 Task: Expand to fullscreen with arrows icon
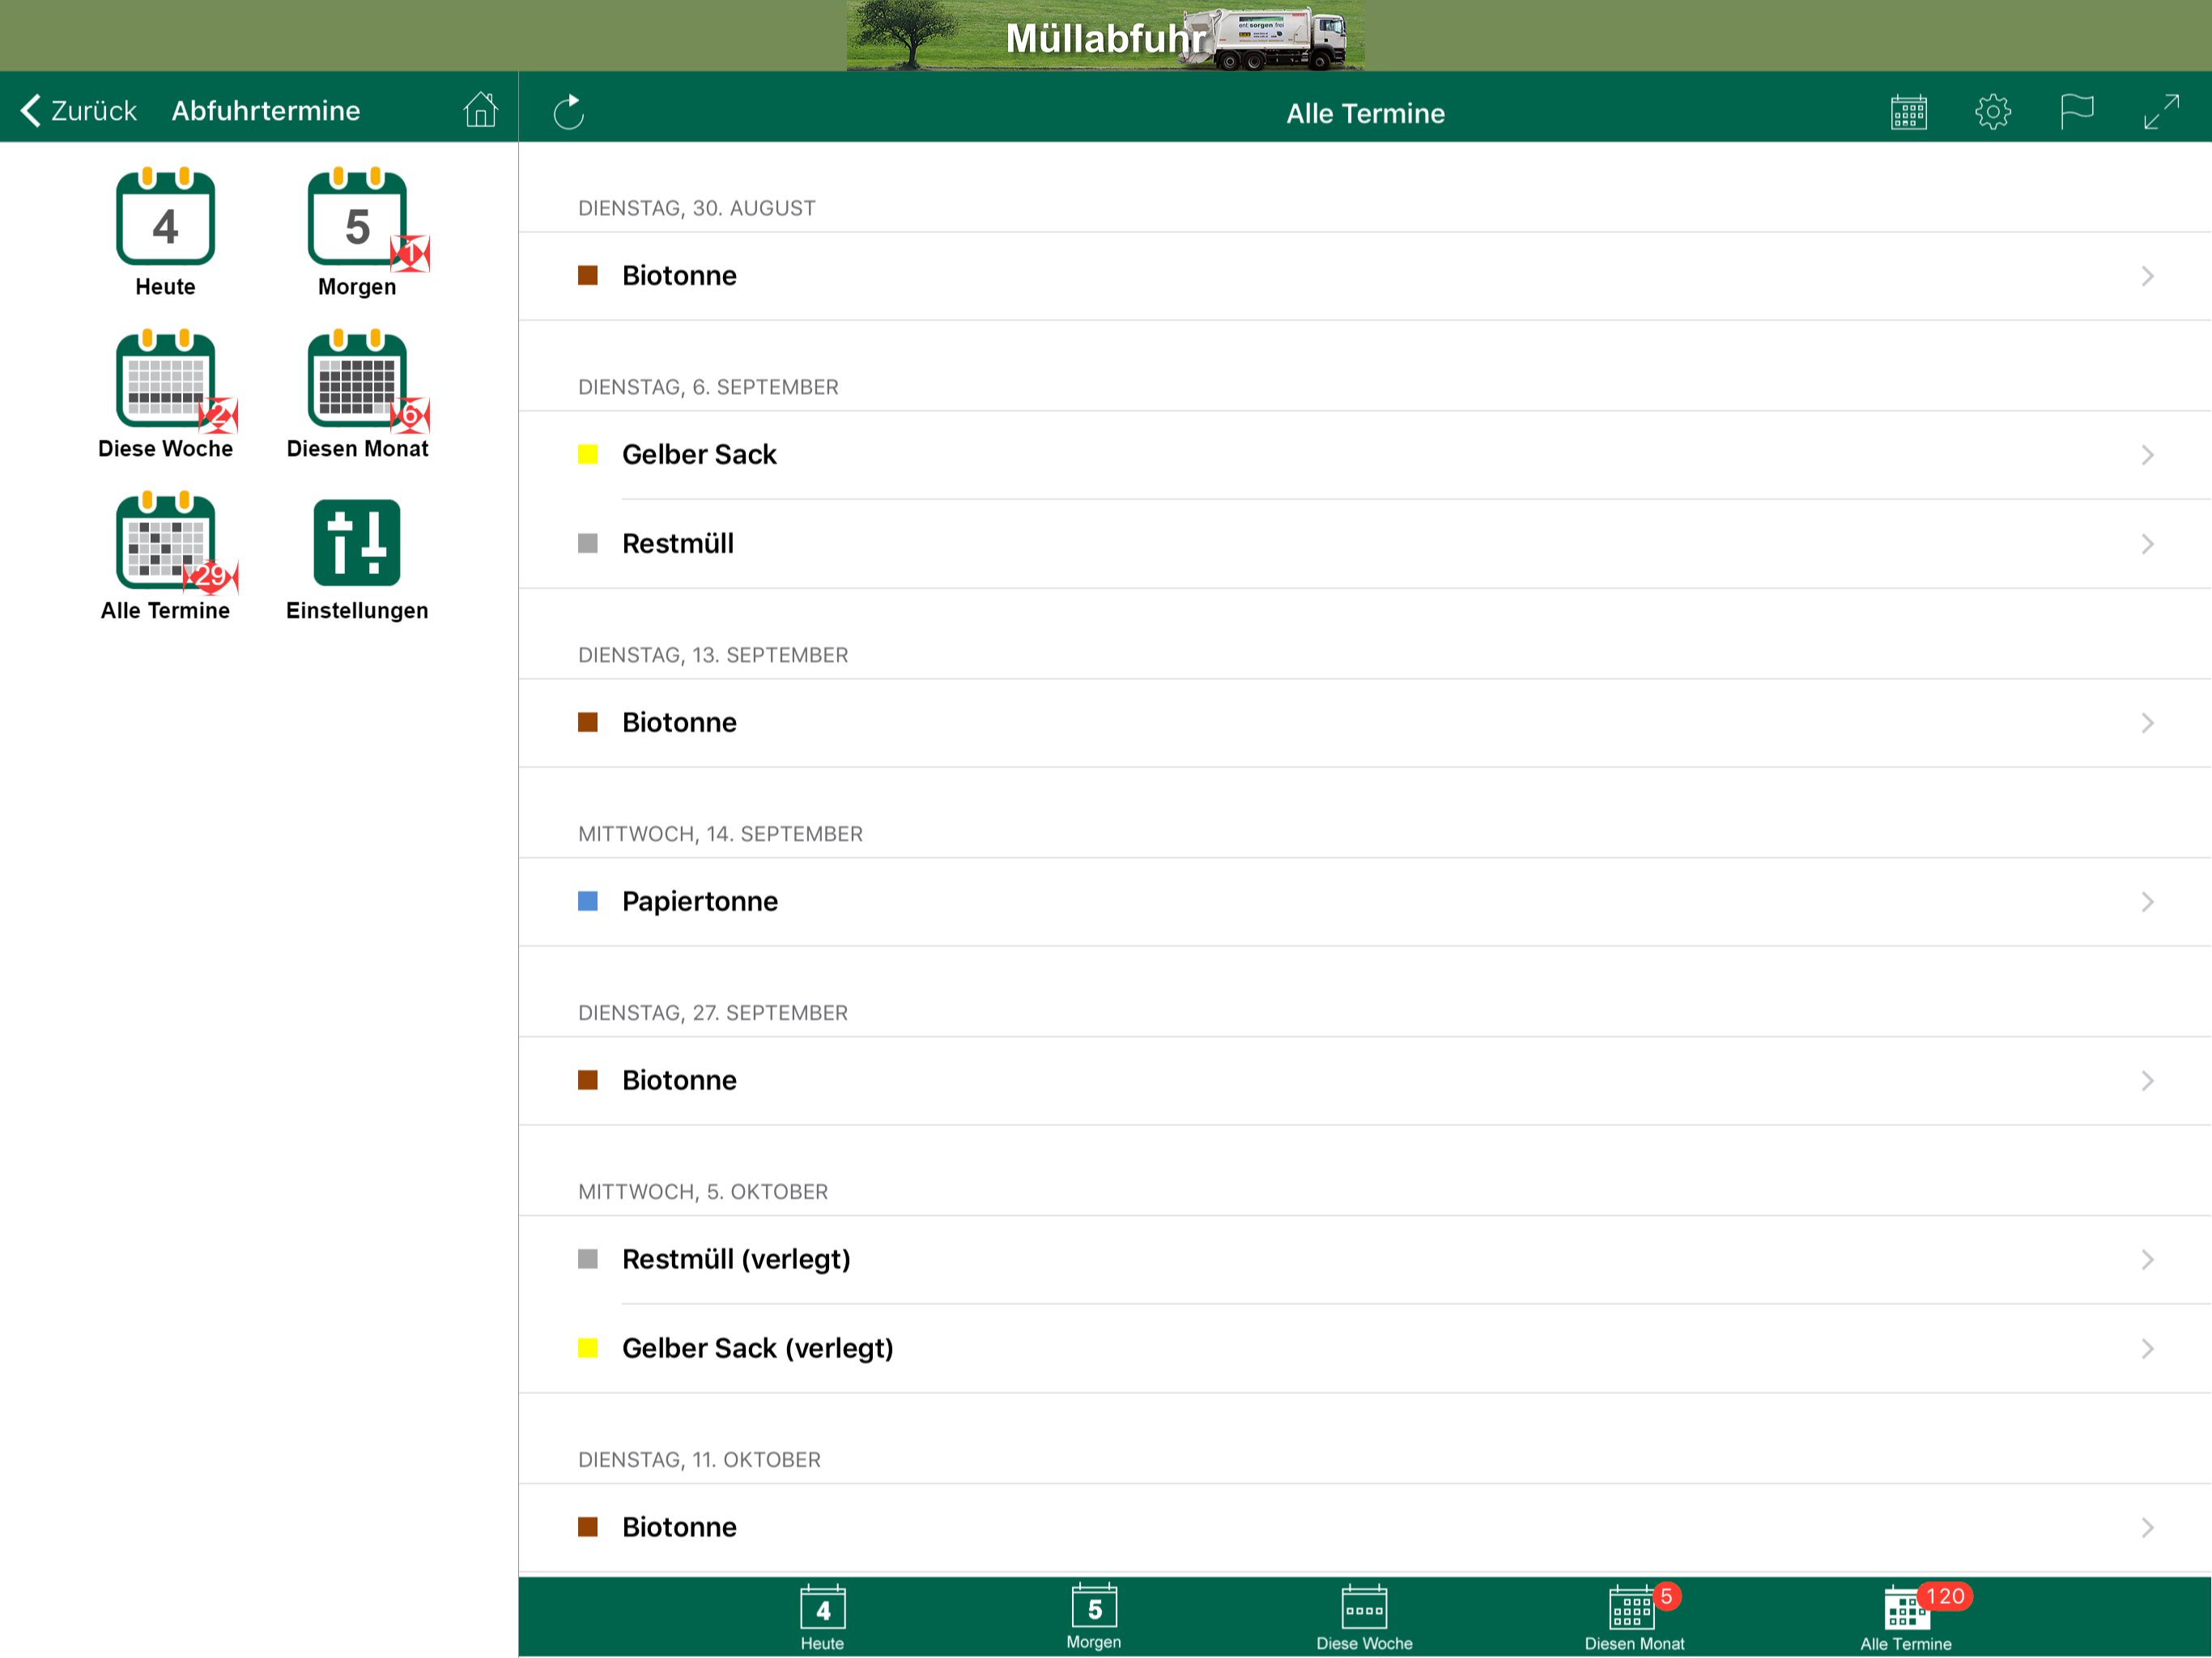2161,112
